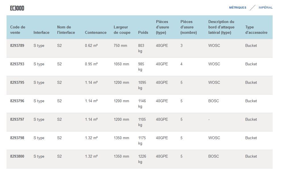The image size is (284, 169).
Task: Click the 'Type d'accessoire' column header
Action: click(256, 30)
